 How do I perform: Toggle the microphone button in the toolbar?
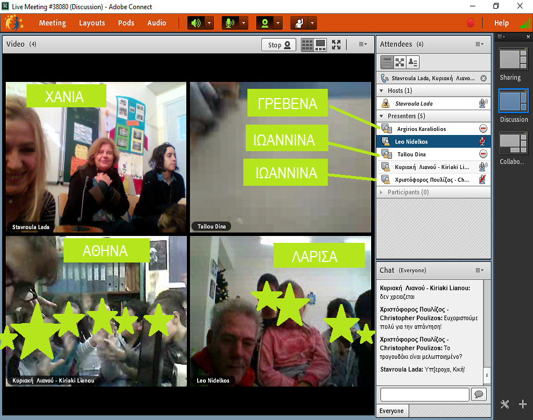(230, 23)
